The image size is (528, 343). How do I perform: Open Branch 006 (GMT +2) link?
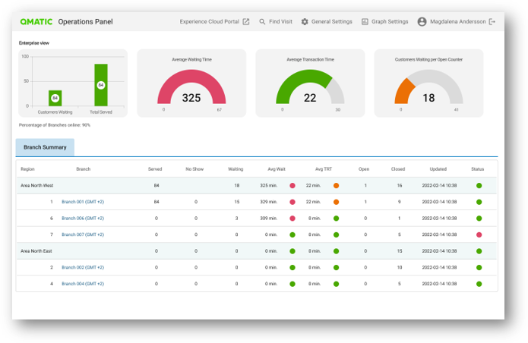tap(83, 219)
